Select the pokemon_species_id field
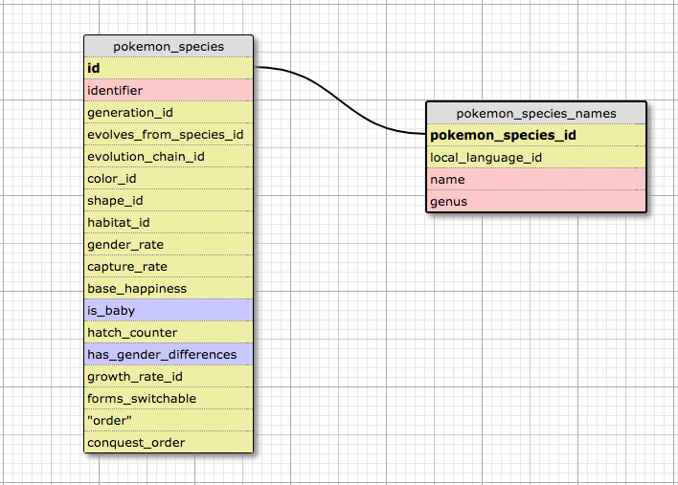This screenshot has height=485, width=678. [536, 135]
